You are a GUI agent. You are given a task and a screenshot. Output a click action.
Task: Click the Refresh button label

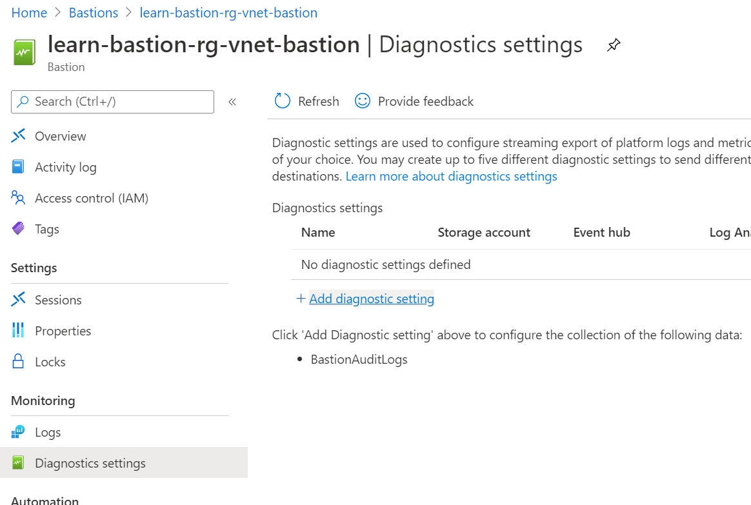tap(319, 101)
